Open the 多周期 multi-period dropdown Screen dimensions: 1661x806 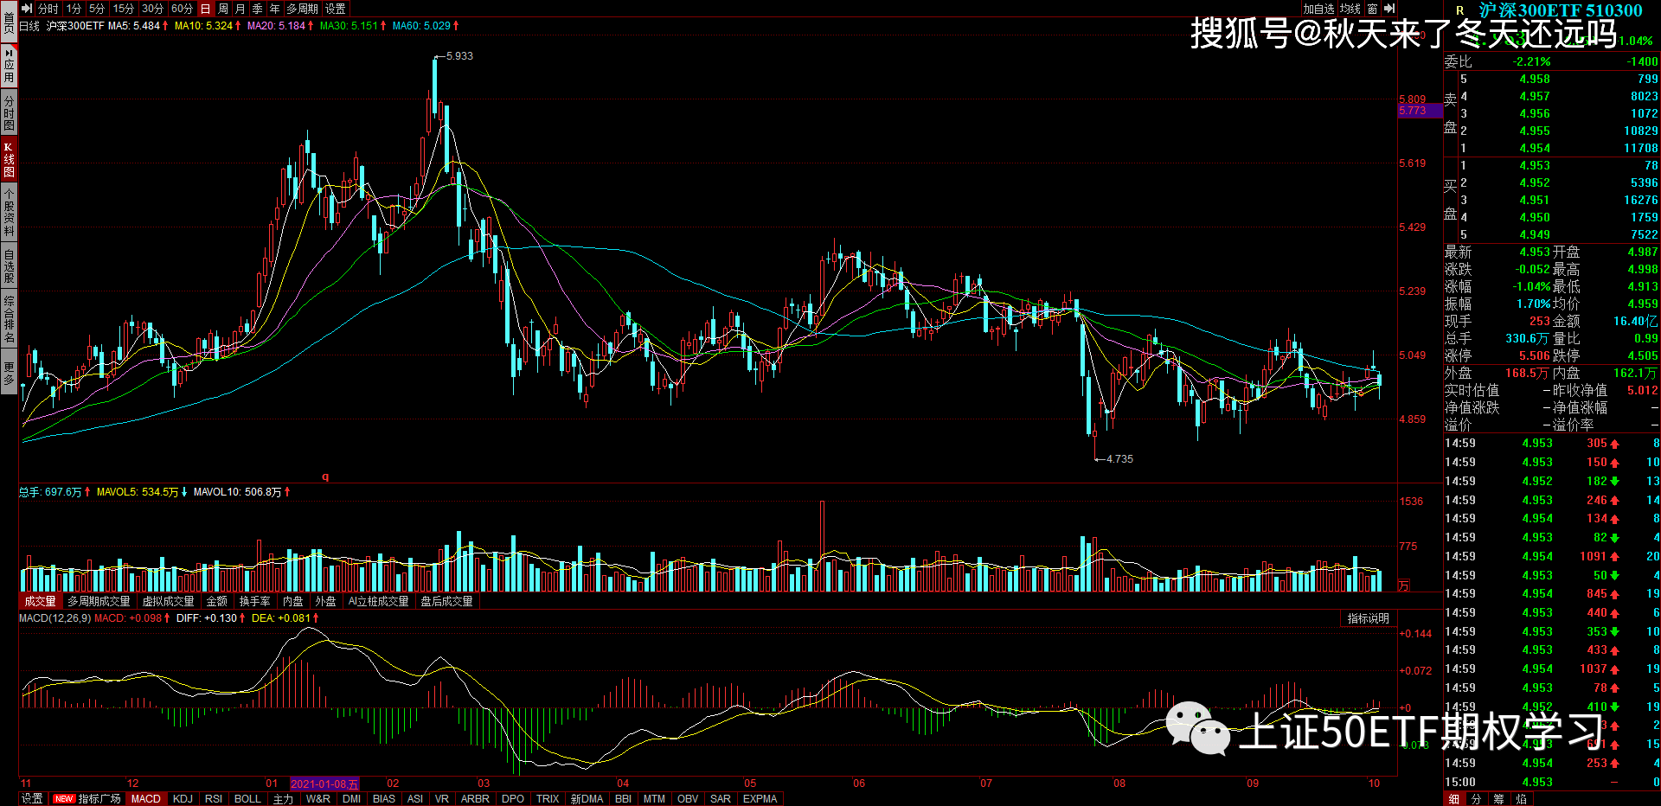pos(303,9)
